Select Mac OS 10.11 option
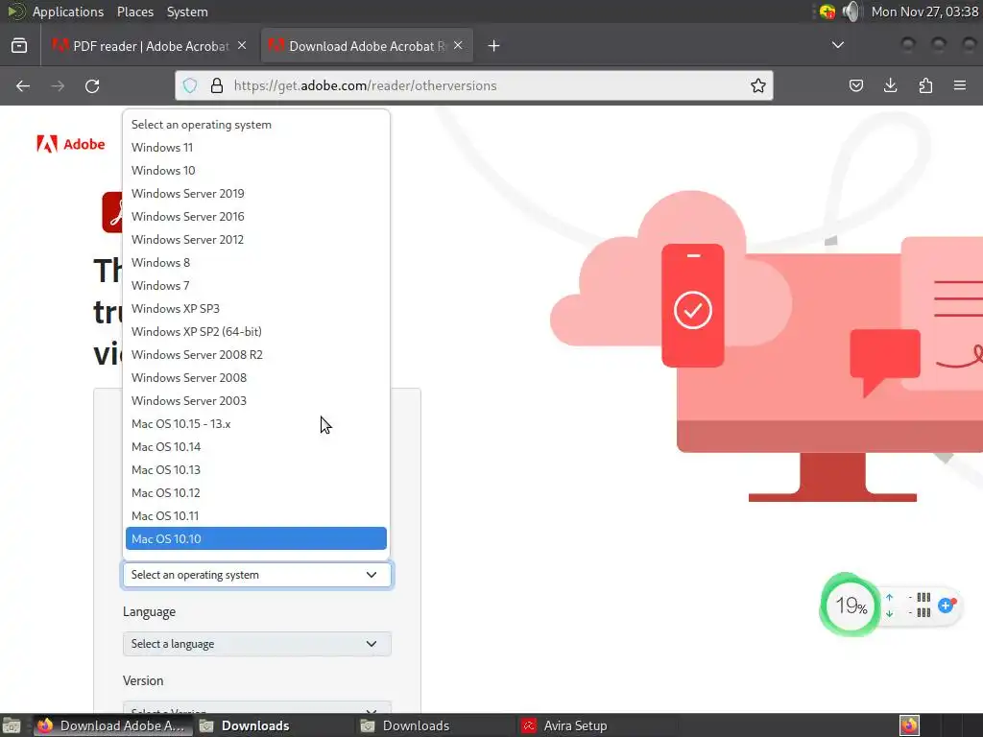Screen dimensions: 983x737 pos(255,515)
